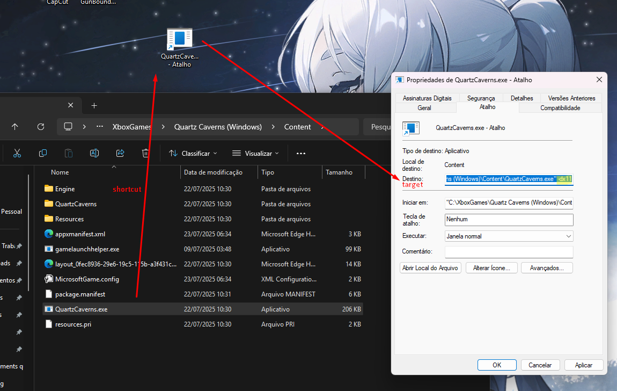Click the Cut scissors icon in Explorer toolbar
The height and width of the screenshot is (391, 617).
(17, 153)
